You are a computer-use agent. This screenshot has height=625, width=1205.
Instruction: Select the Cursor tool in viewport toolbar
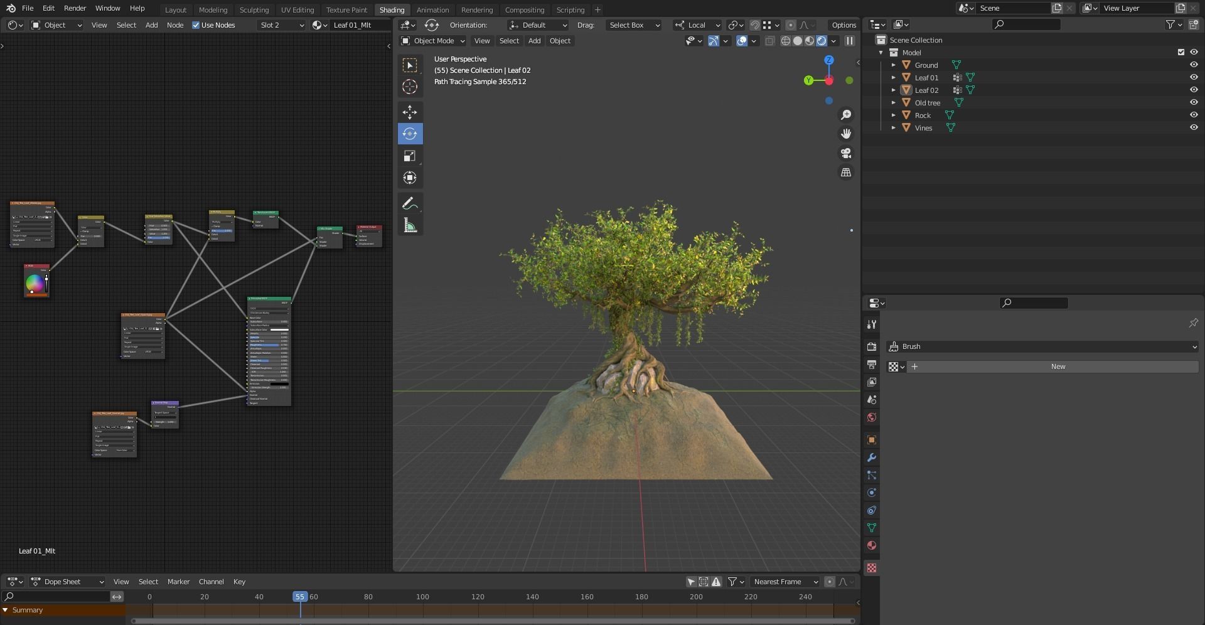click(x=410, y=87)
